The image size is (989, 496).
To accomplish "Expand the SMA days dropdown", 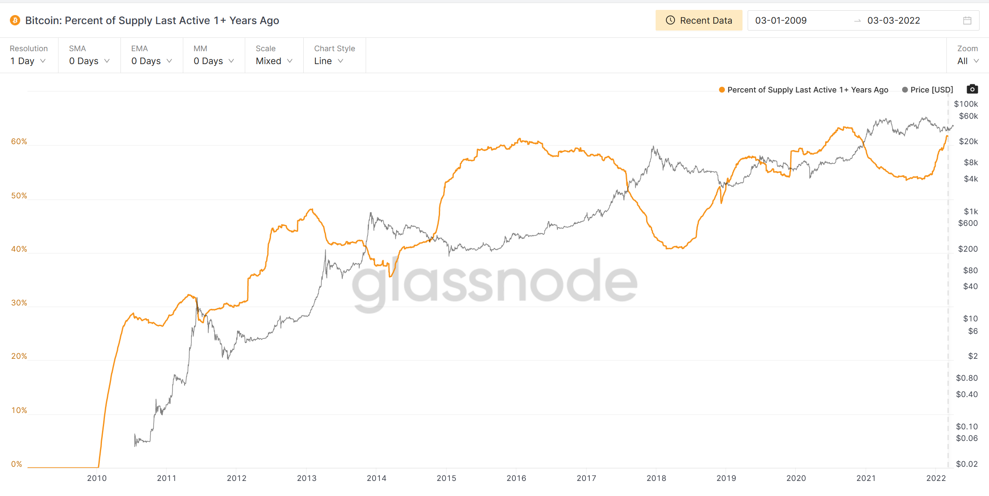I will pos(89,61).
